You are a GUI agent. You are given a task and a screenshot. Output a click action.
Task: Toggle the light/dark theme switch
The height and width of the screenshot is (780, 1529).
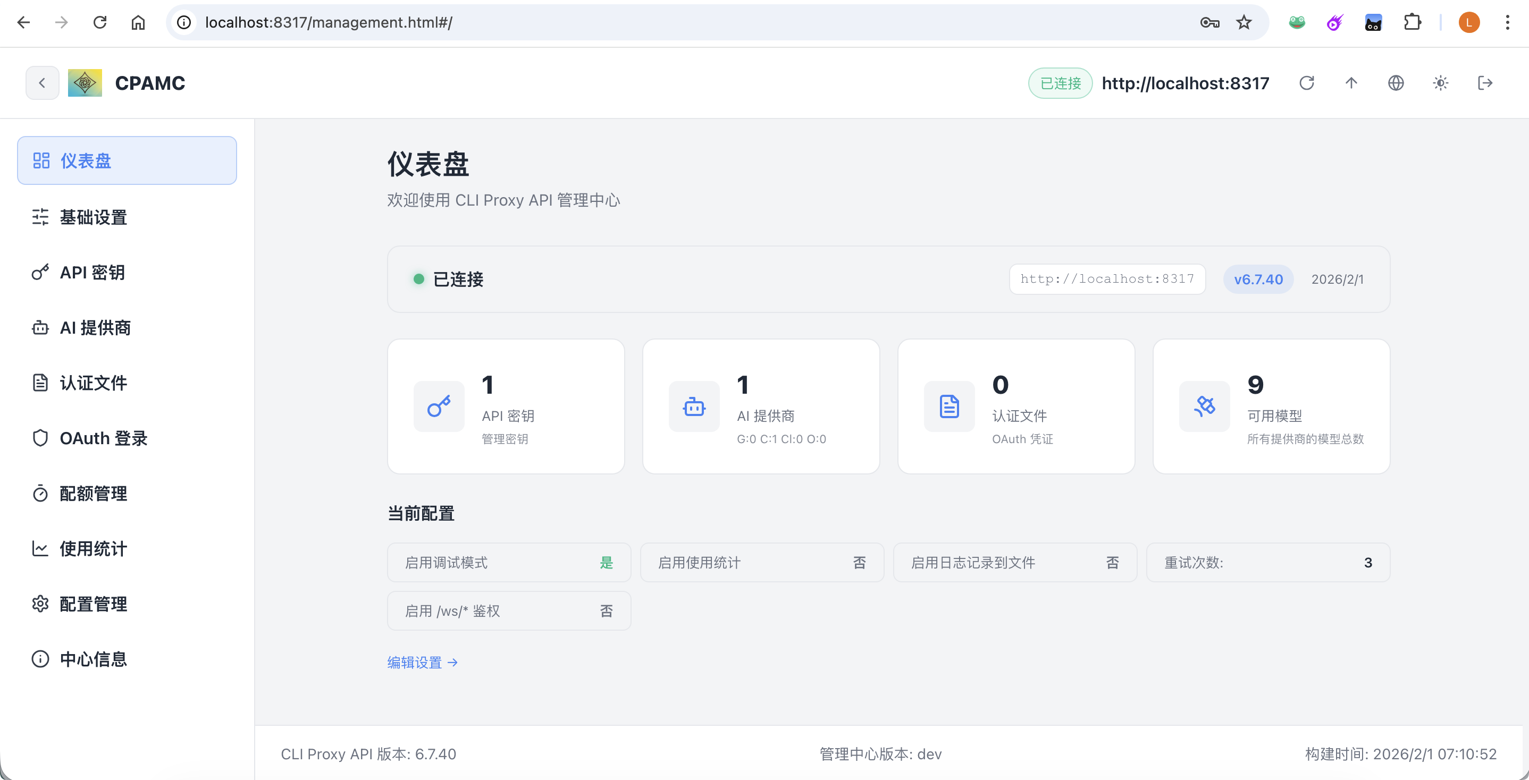pos(1441,83)
